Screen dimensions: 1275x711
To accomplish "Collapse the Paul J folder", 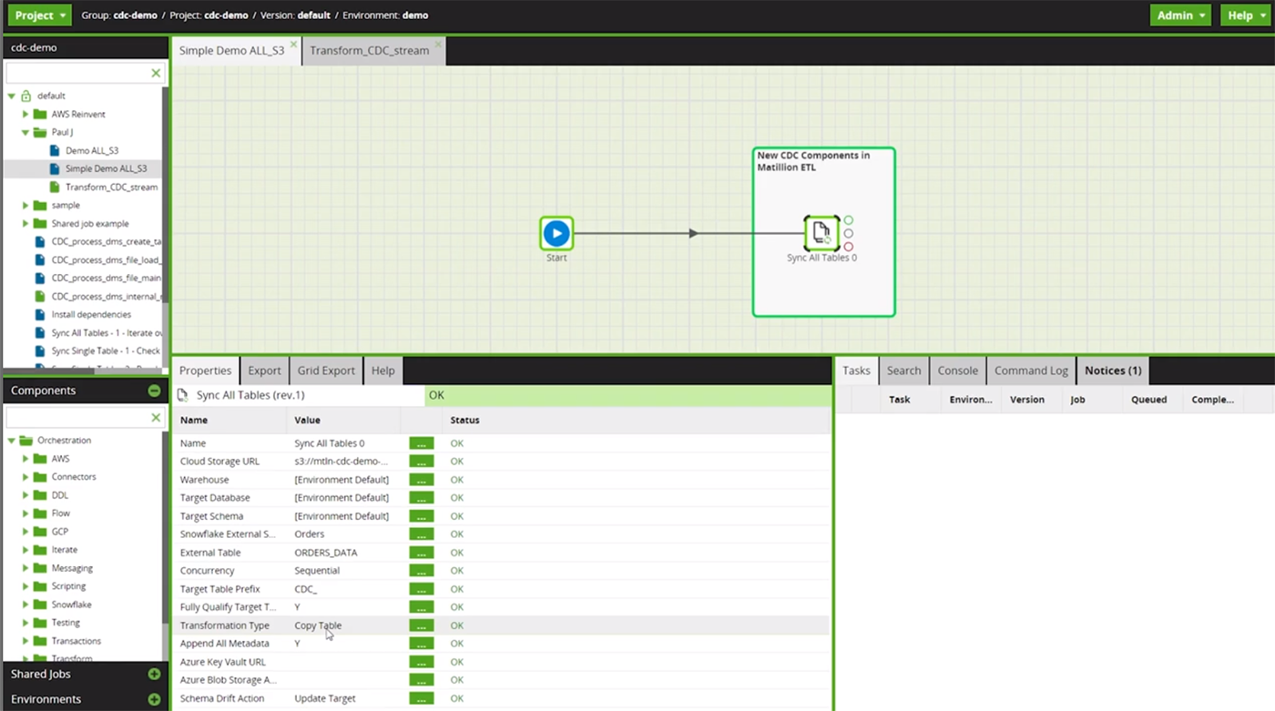I will point(25,132).
